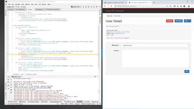Click the editor vertical scrollbar
The image size is (194, 109).
(99, 47)
